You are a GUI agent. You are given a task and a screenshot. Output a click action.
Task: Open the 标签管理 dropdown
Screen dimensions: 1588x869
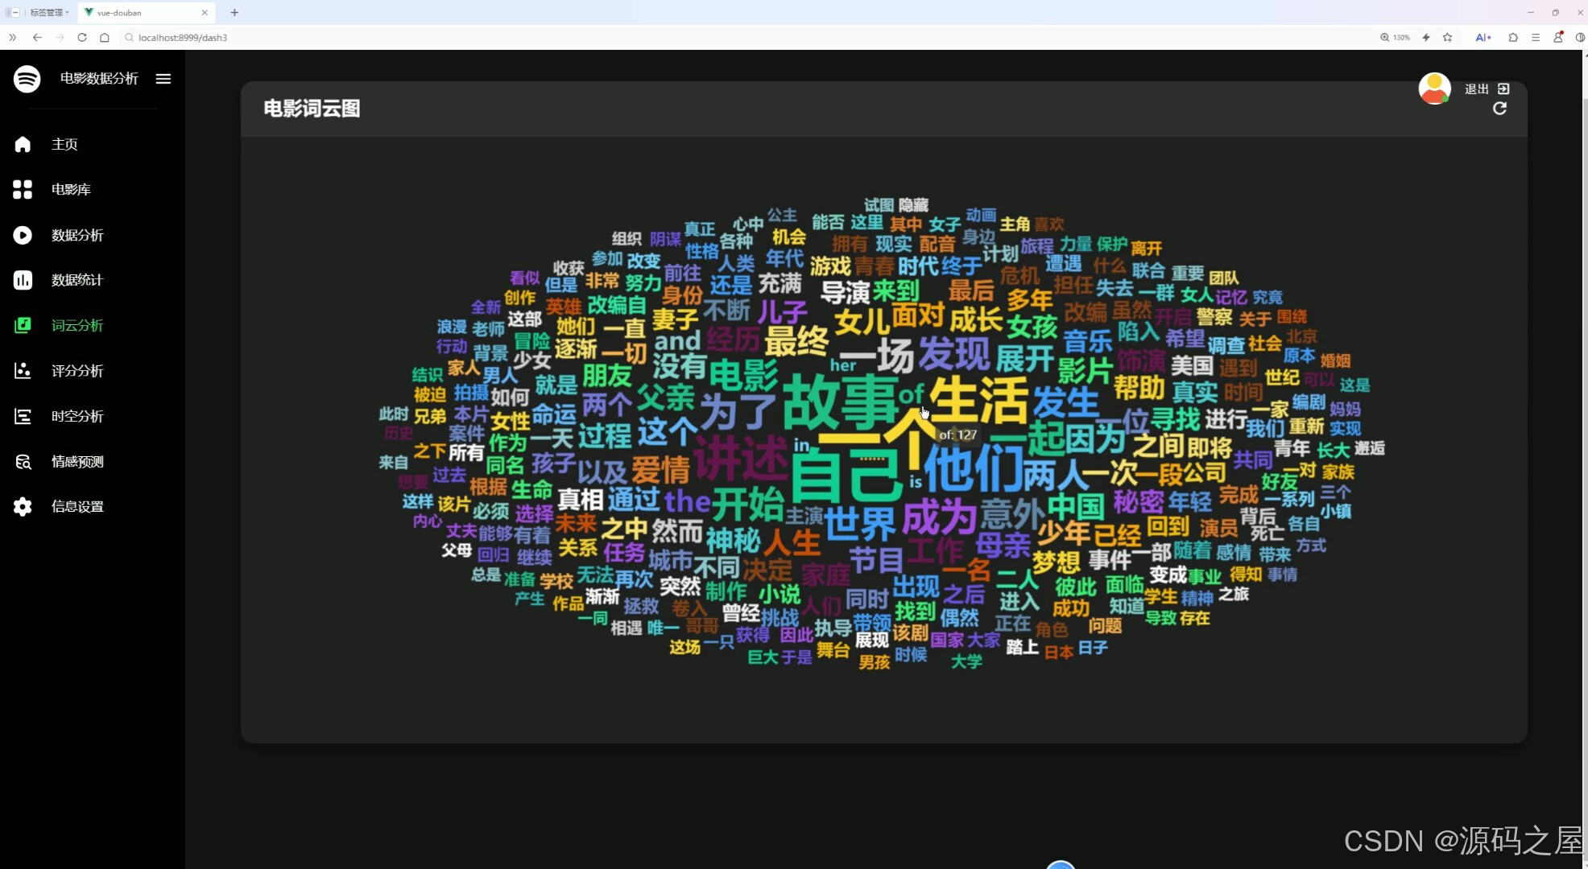[48, 13]
